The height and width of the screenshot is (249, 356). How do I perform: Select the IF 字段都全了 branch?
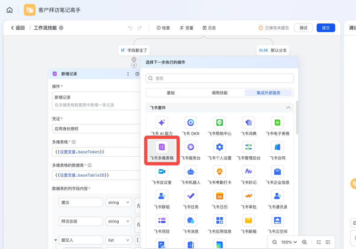click(x=134, y=50)
